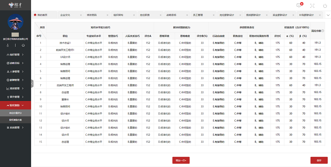
Task: Collapse the left sidebar using the edge handle
Action: [x=32, y=83]
